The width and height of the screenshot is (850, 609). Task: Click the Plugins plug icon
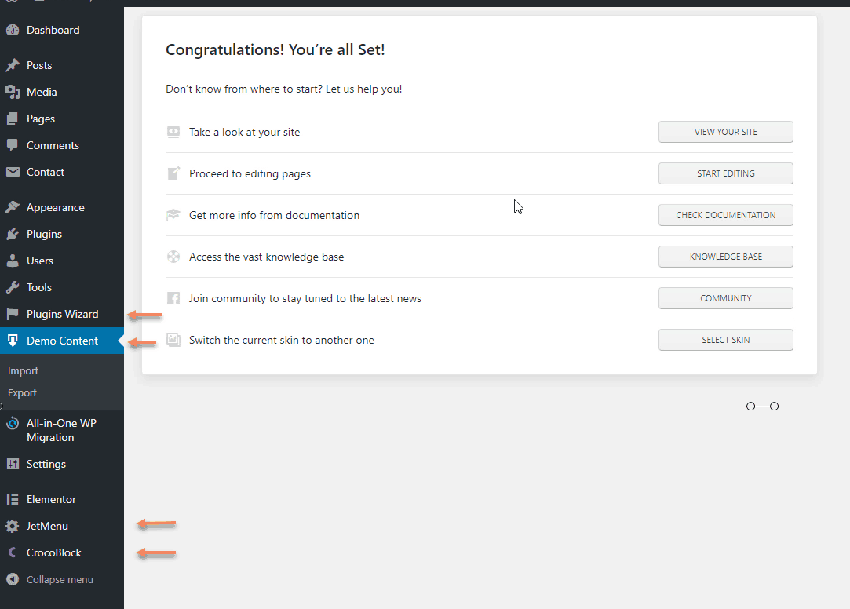pos(13,235)
